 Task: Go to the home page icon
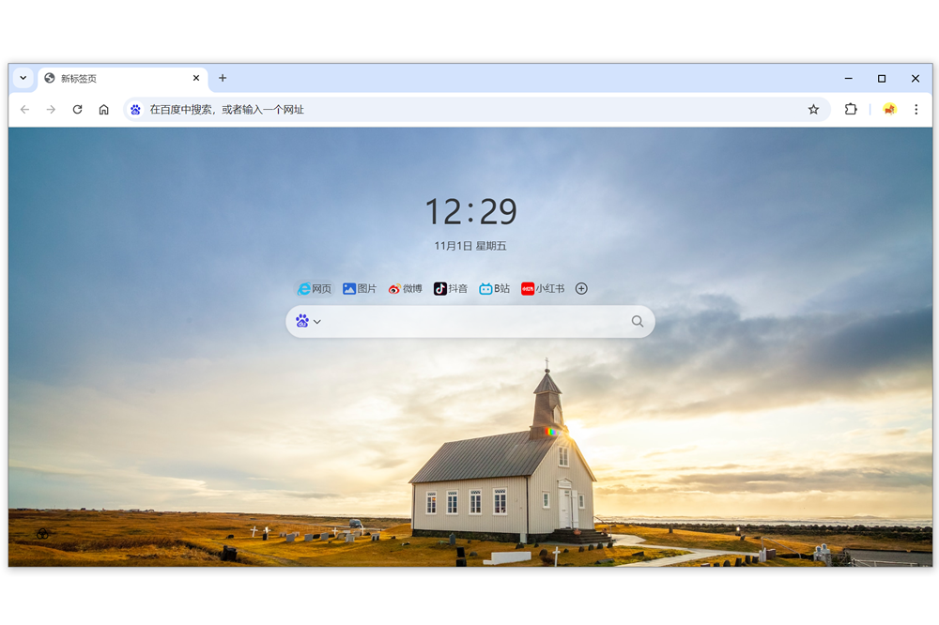(103, 110)
